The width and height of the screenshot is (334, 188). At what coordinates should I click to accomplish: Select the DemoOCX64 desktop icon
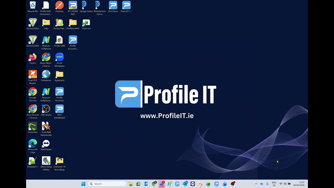point(33,41)
